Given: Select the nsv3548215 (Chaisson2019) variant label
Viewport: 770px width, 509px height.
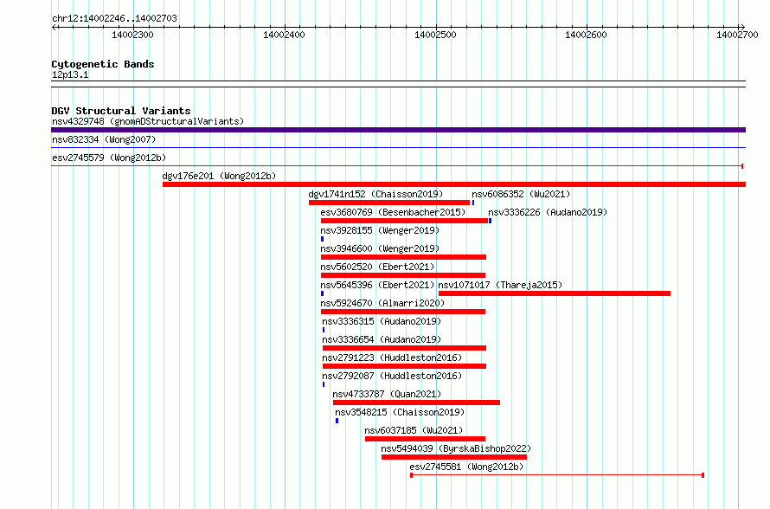Looking at the screenshot, I should (x=400, y=412).
